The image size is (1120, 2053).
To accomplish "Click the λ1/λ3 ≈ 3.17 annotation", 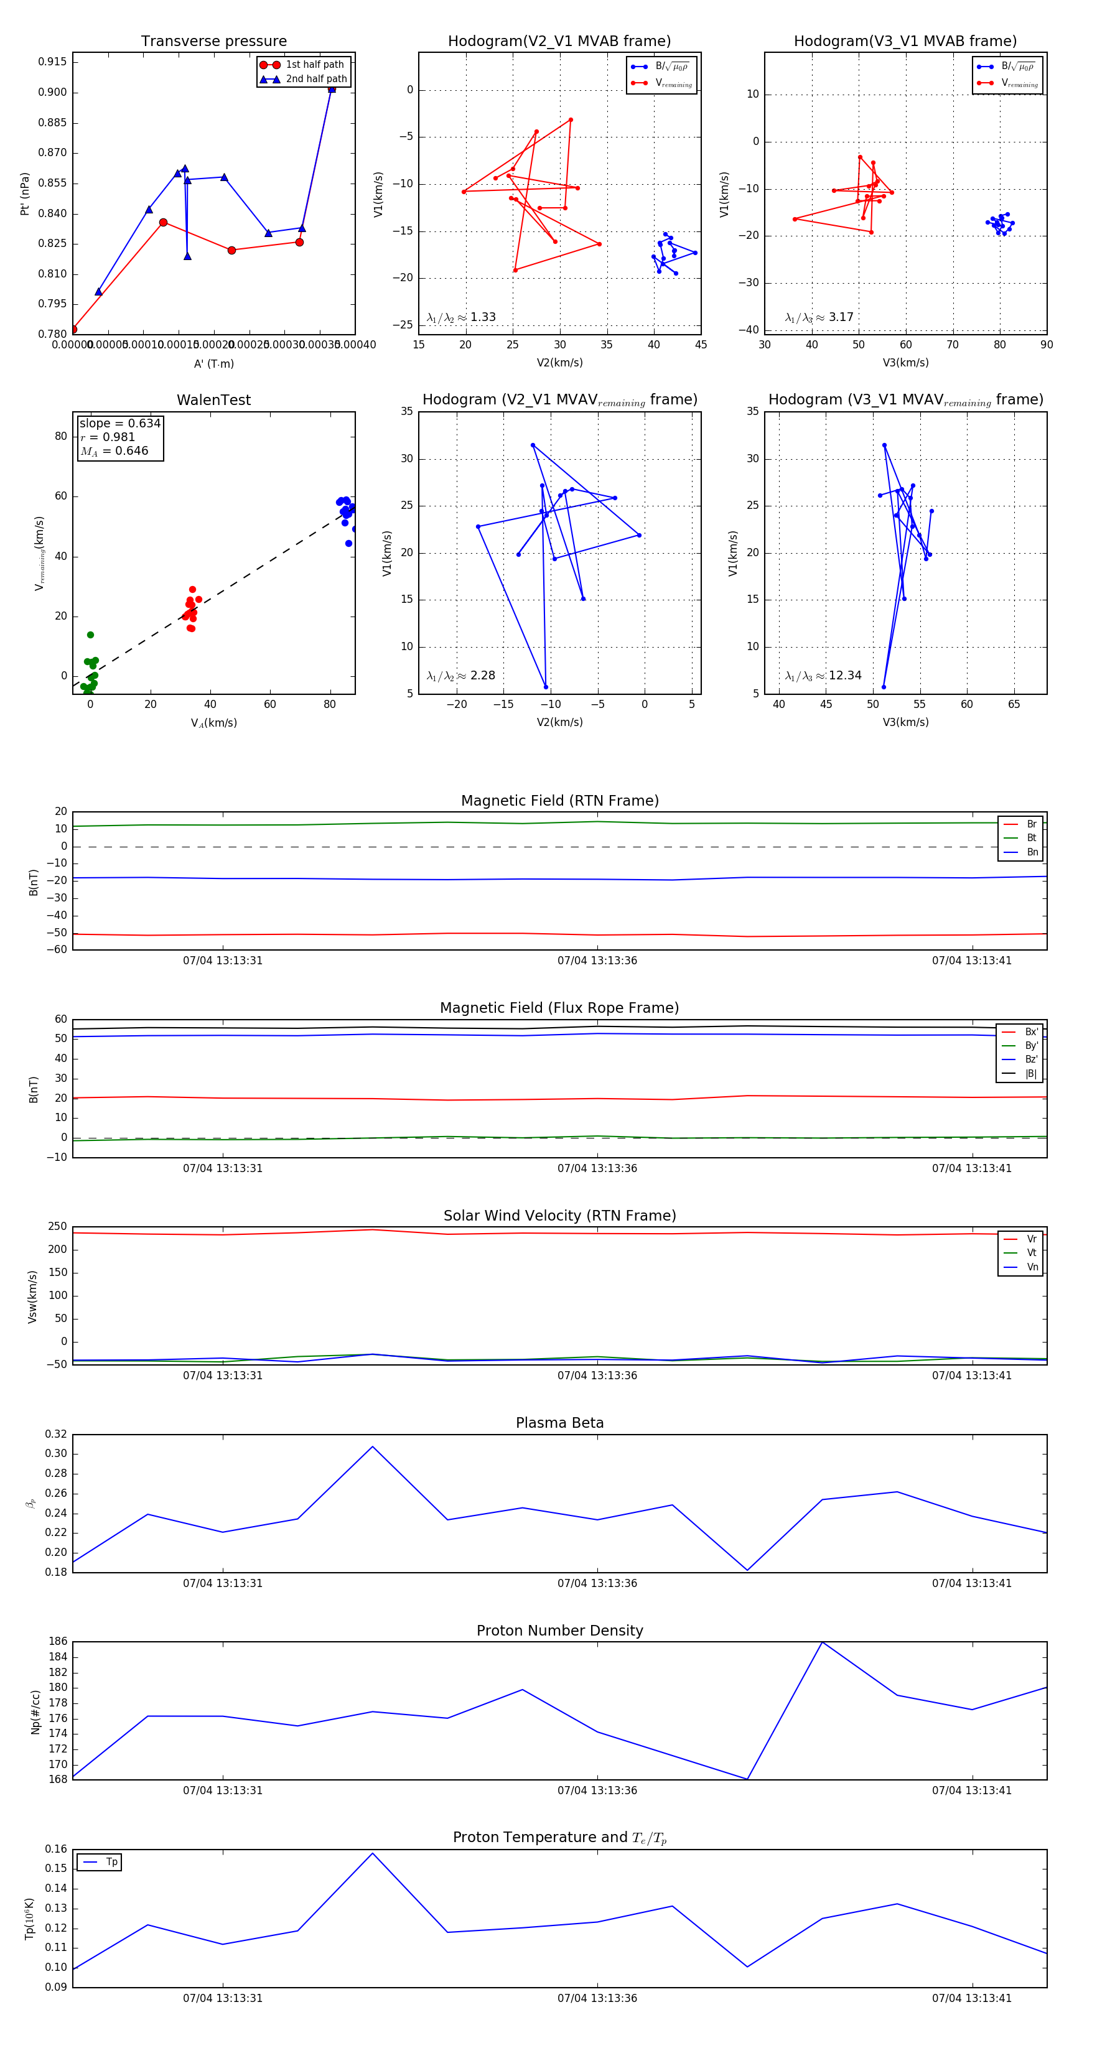I will [819, 317].
